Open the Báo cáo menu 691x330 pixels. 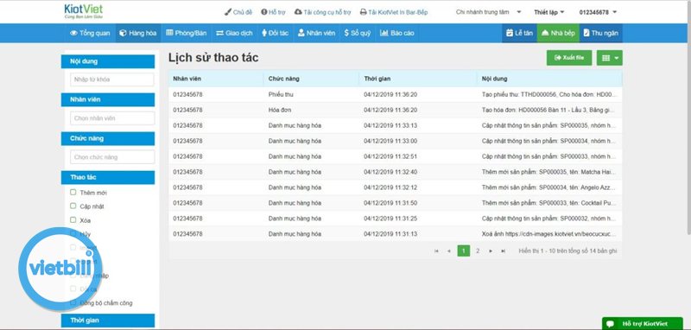(396, 33)
